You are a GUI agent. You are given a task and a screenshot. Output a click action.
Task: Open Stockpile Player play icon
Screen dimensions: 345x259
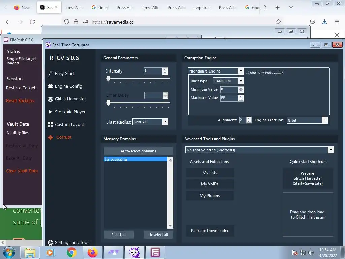(50, 112)
